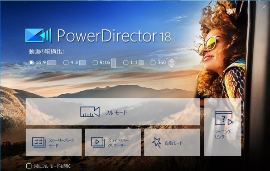
Task: Click the 9:16 vertical rectangle icon
Action: pyautogui.click(x=114, y=63)
